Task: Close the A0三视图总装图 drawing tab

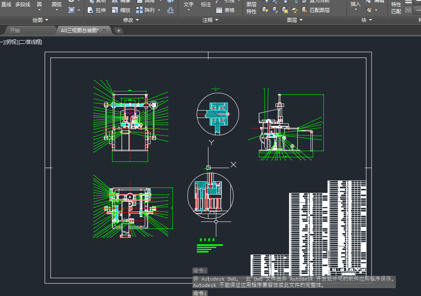Action: click(105, 30)
